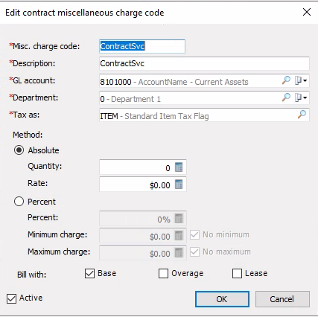Open GL account lookup magnifier

point(286,80)
